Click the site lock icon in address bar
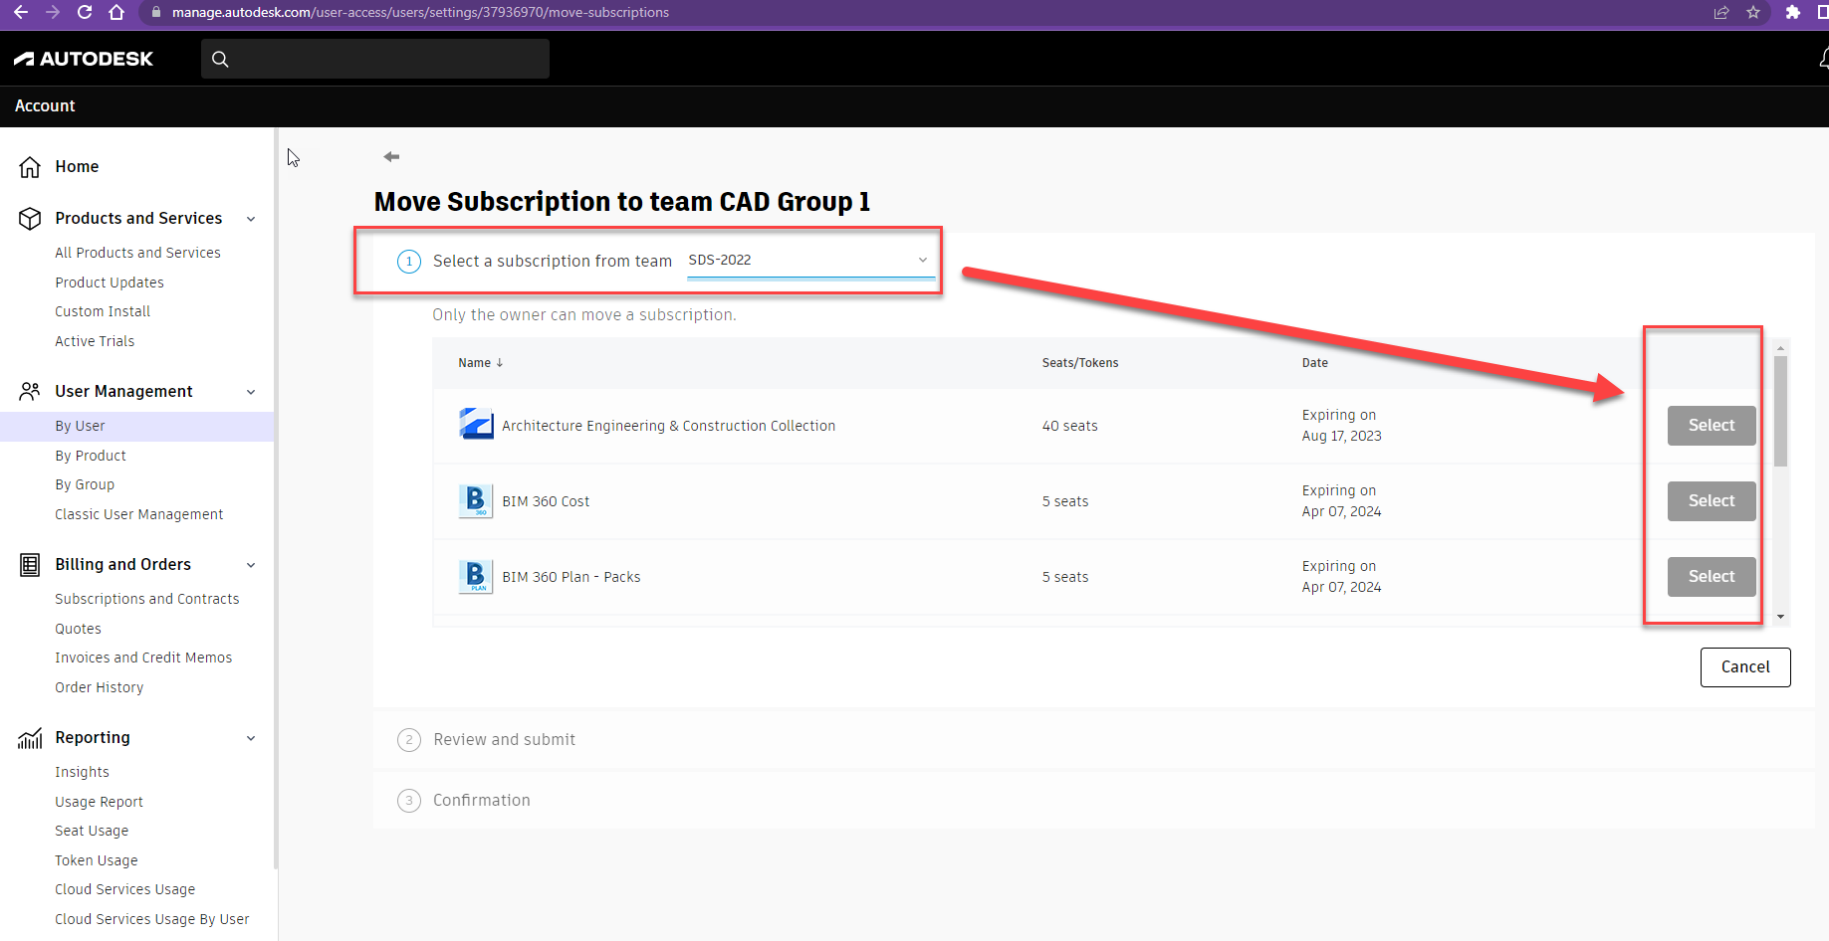This screenshot has width=1829, height=941. point(156,12)
